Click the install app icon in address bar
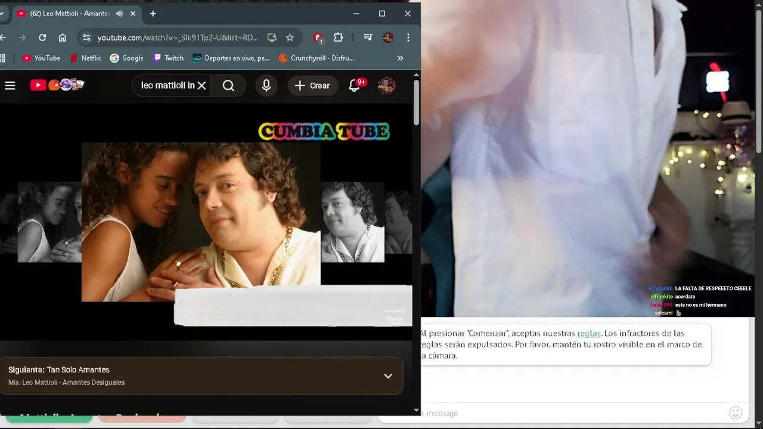Image resolution: width=763 pixels, height=429 pixels. coord(272,38)
